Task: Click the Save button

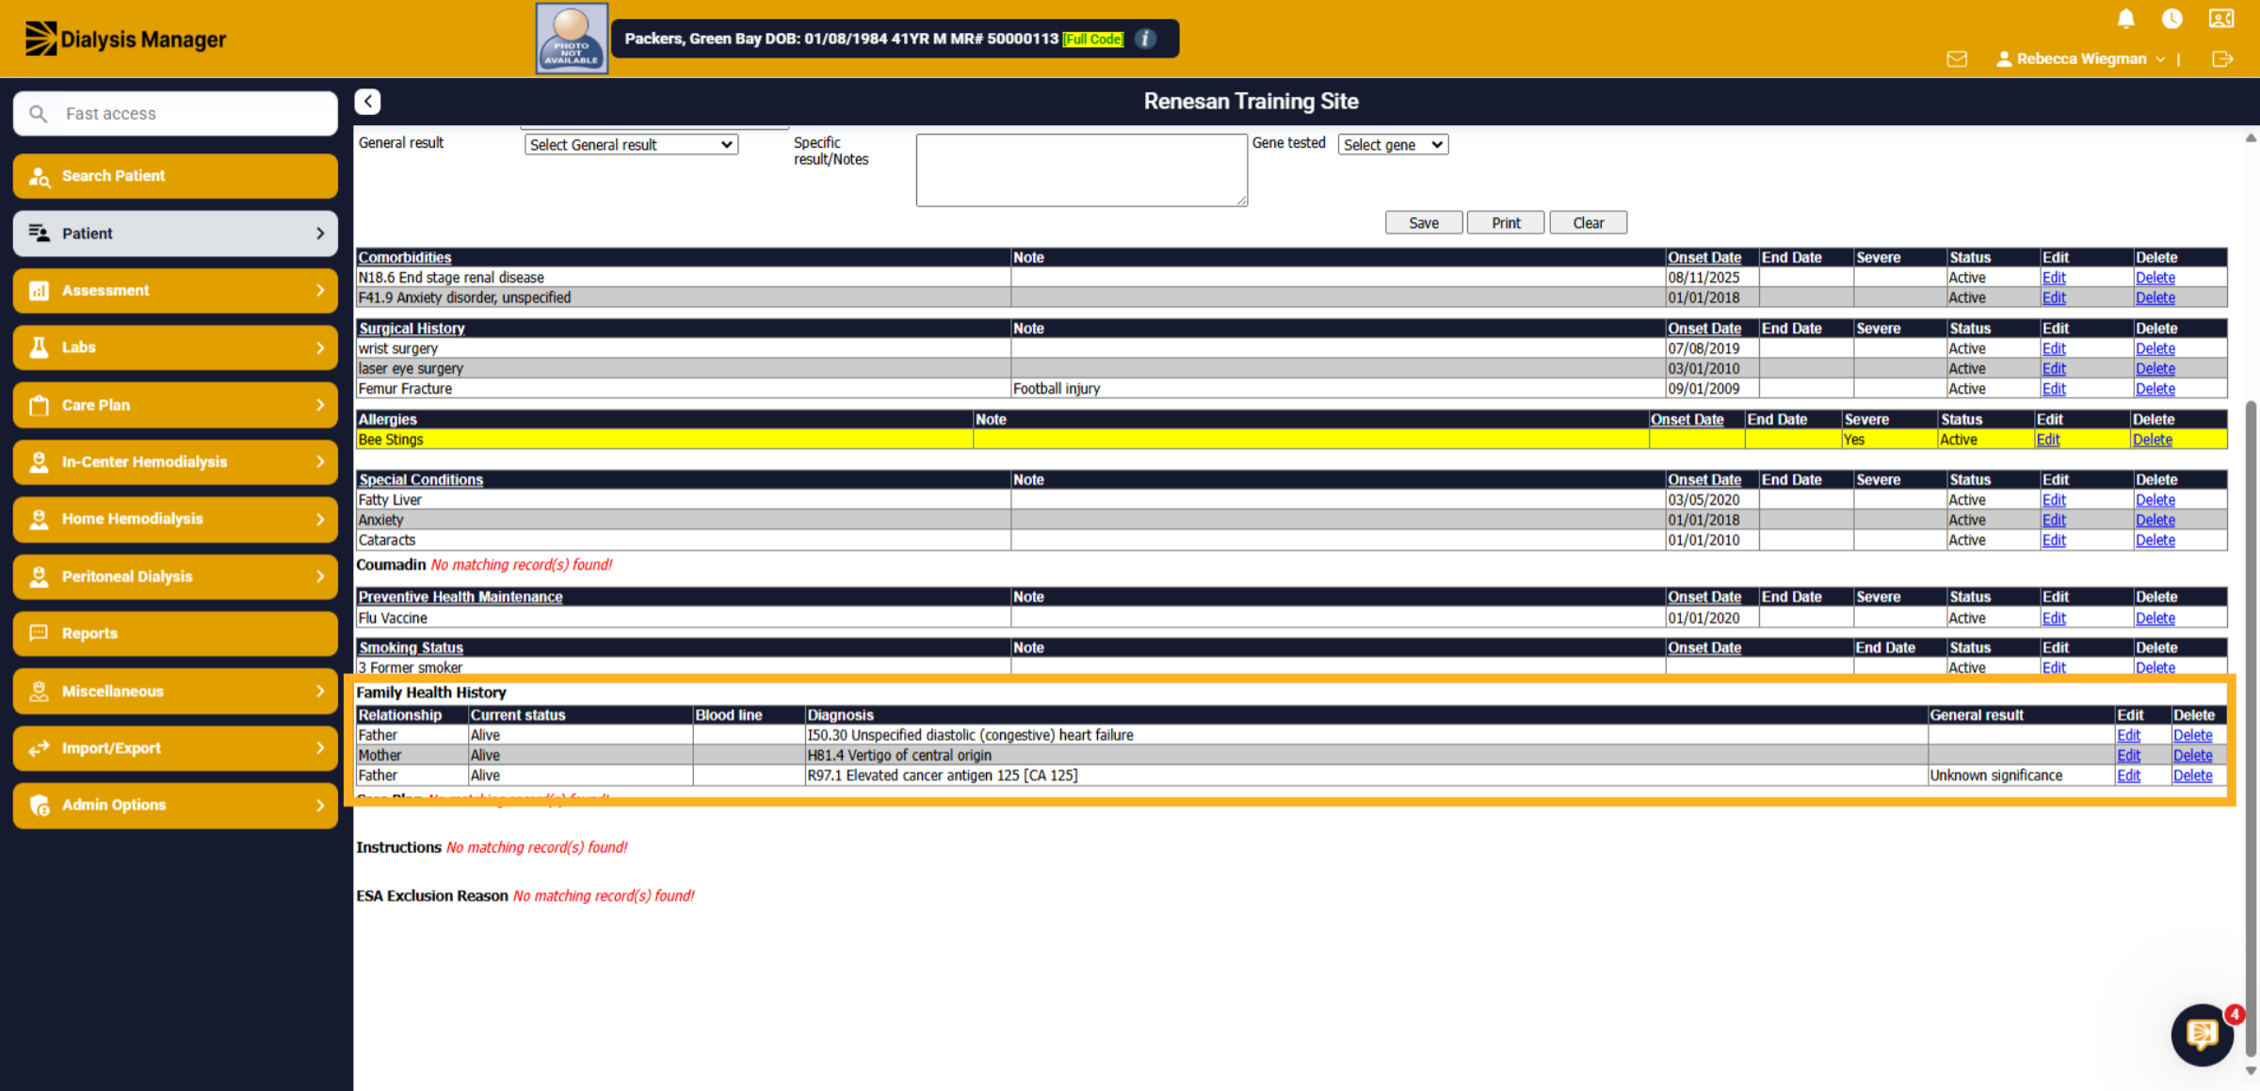Action: coord(1424,223)
